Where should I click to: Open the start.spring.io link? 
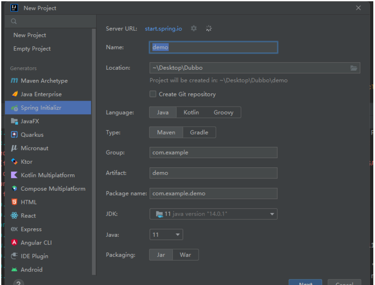(x=163, y=29)
